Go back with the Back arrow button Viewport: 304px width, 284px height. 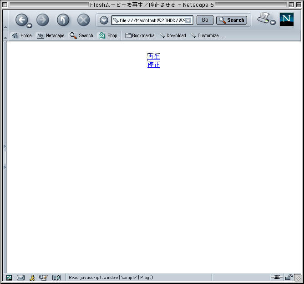pos(21,20)
